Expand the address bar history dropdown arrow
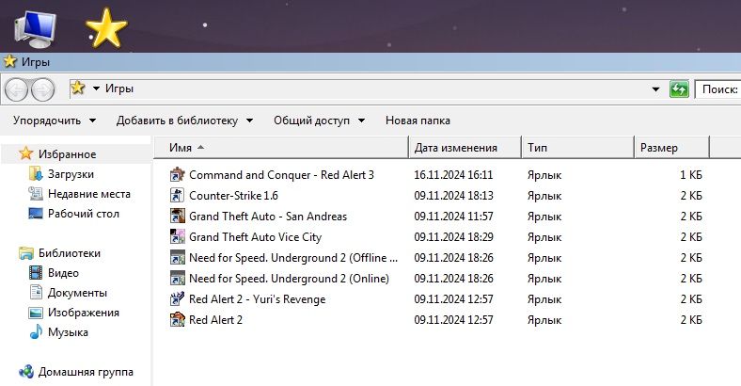 [656, 88]
